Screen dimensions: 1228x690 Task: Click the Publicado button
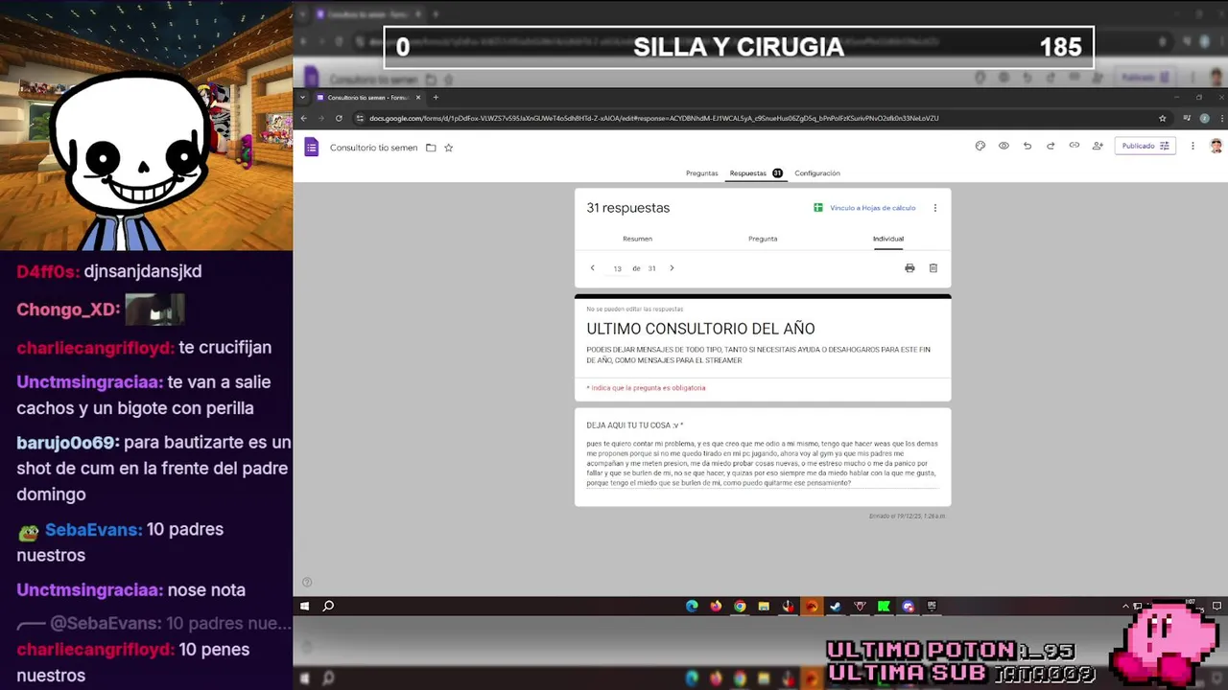point(1145,146)
